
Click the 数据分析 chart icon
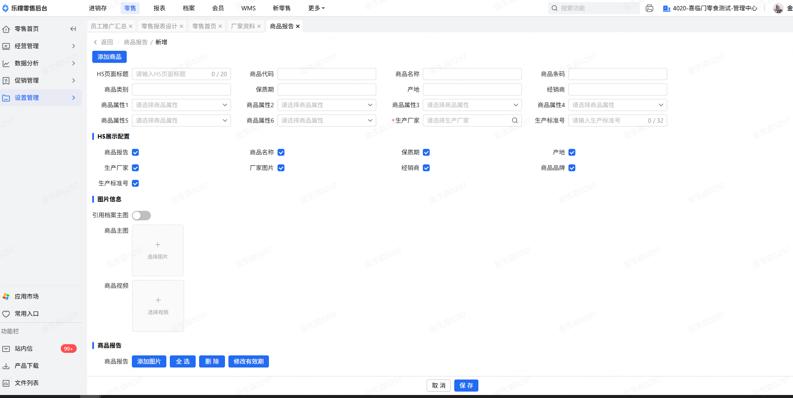(x=6, y=63)
